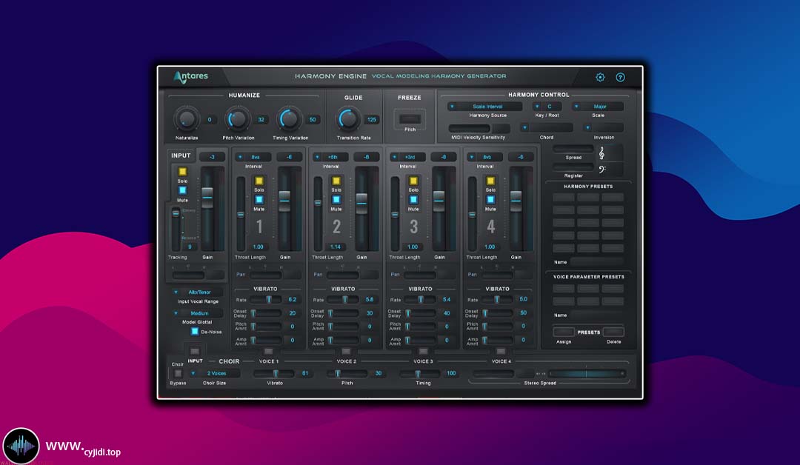Mute harmony voice 3
800x465 pixels.
pyautogui.click(x=413, y=199)
